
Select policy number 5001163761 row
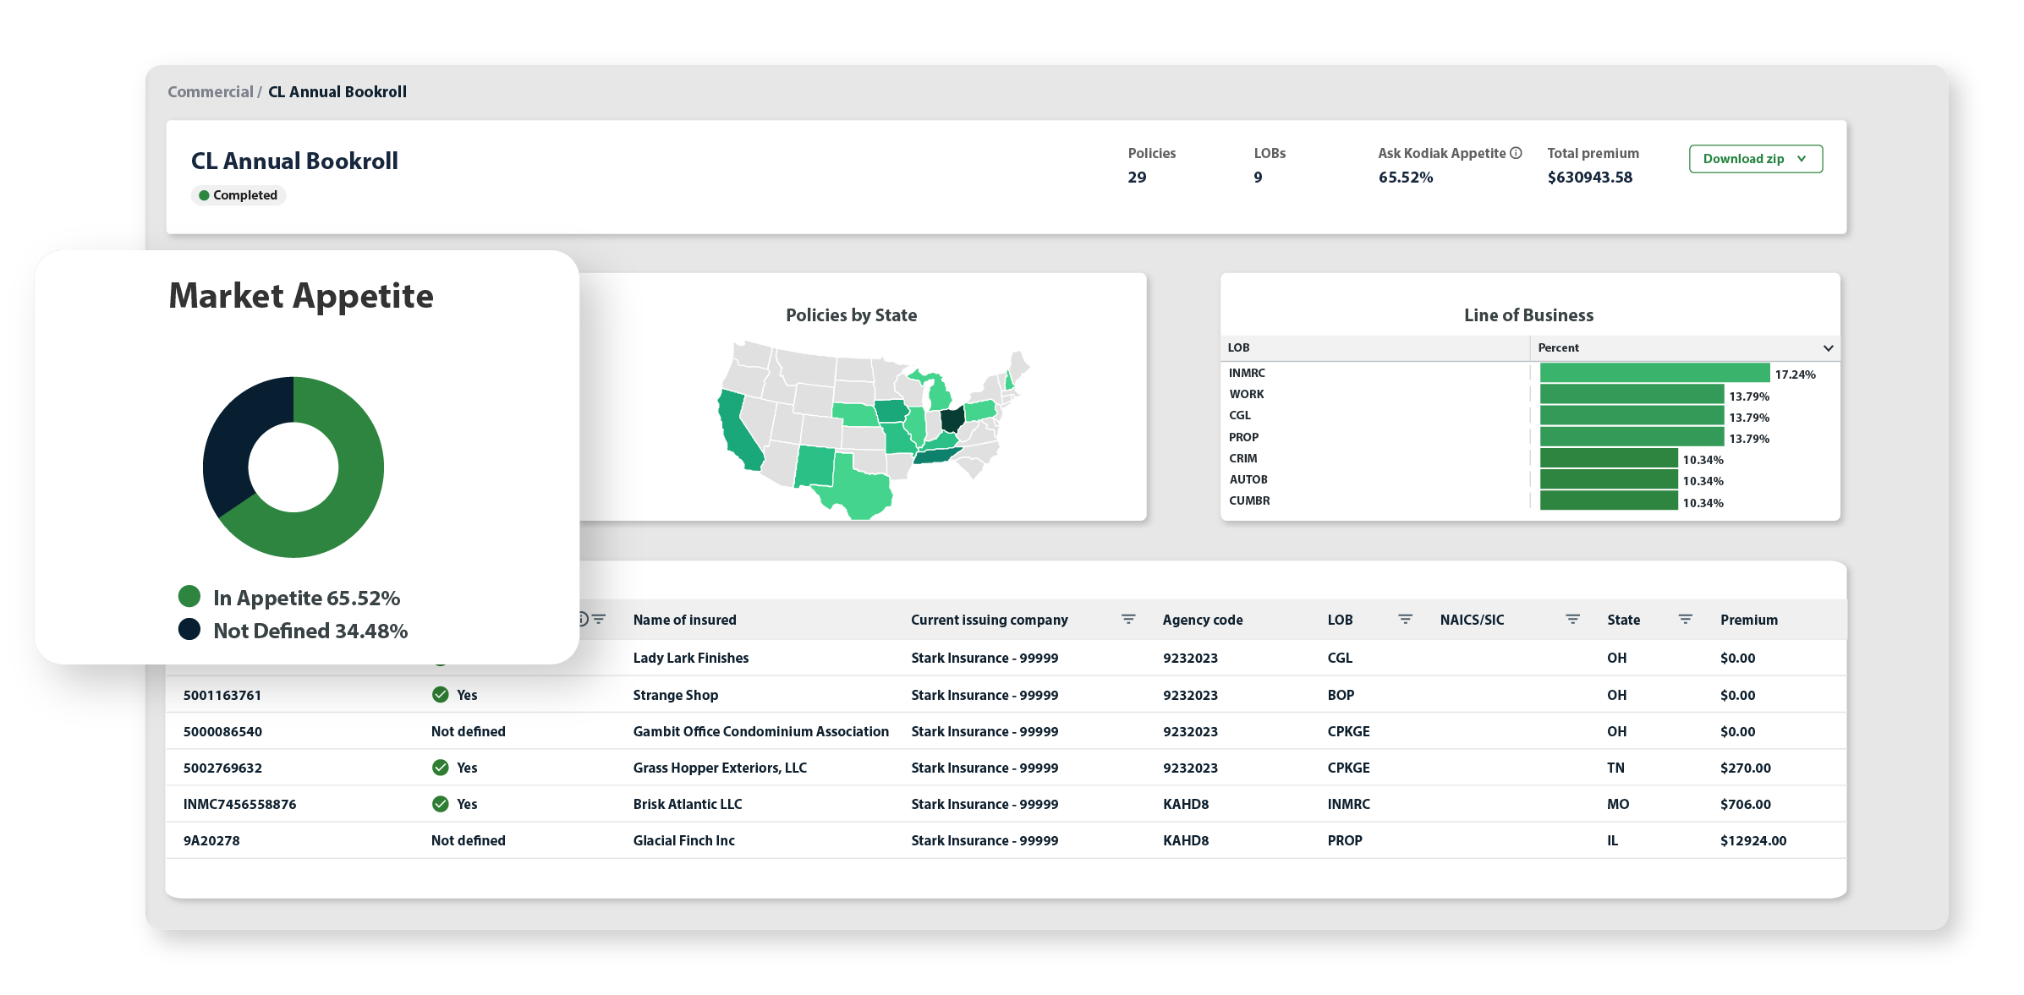coord(1007,695)
